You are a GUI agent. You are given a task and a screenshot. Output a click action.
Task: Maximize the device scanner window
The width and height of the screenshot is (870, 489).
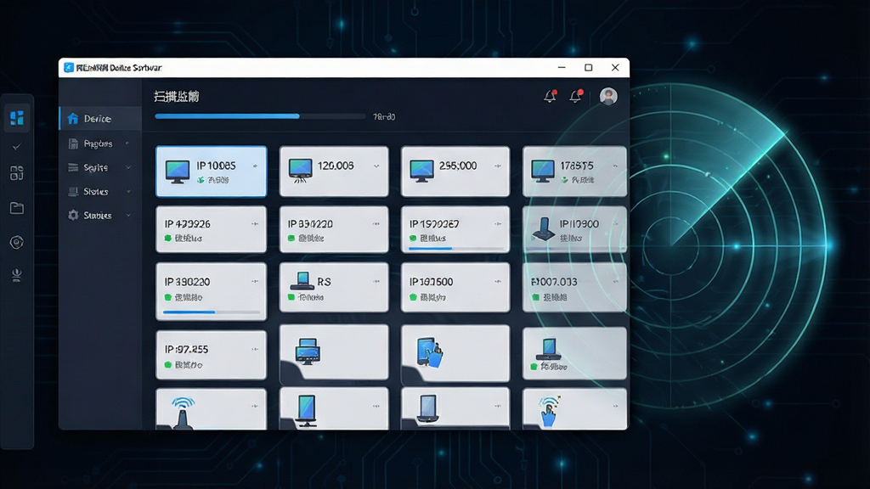588,68
